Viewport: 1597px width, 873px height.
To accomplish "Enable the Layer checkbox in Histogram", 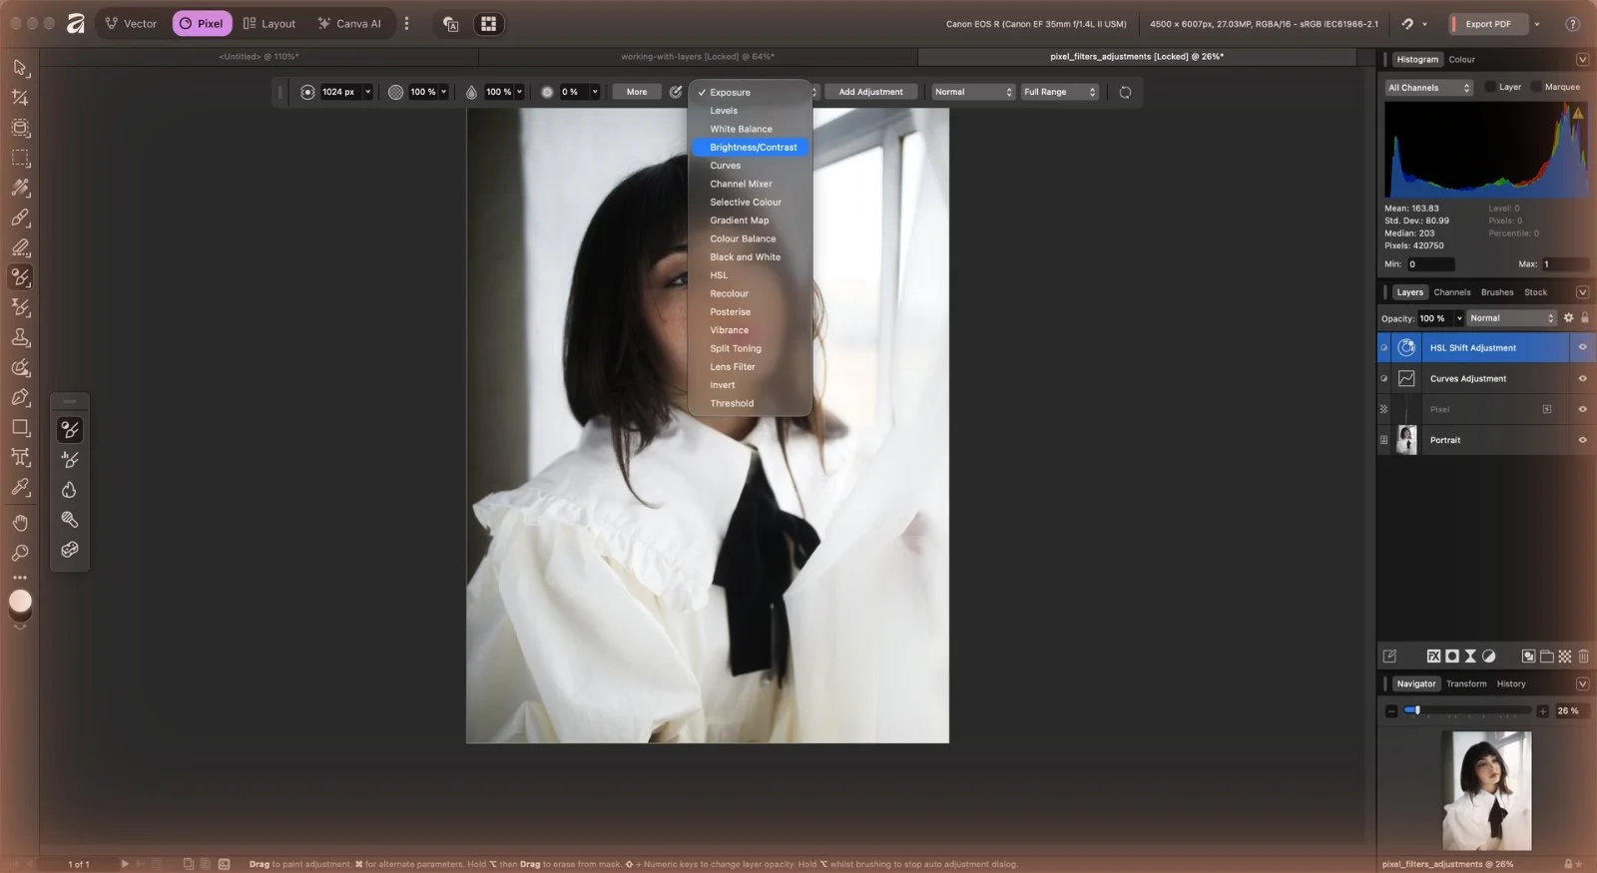I will click(1490, 87).
